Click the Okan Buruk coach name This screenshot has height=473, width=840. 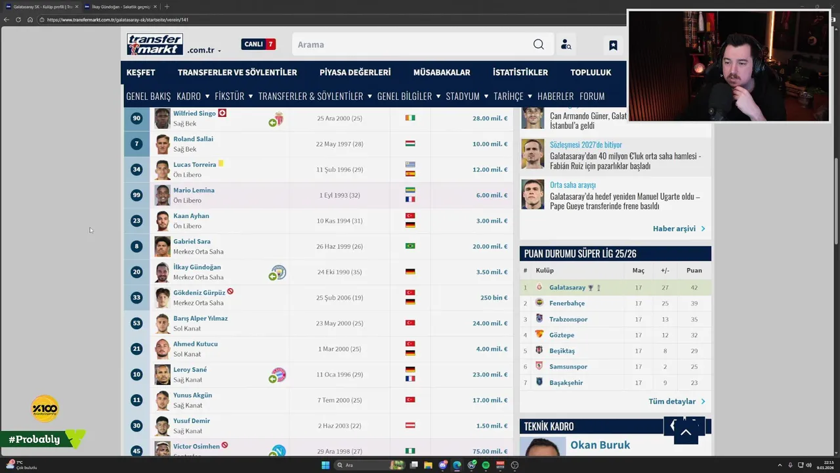pyautogui.click(x=600, y=445)
